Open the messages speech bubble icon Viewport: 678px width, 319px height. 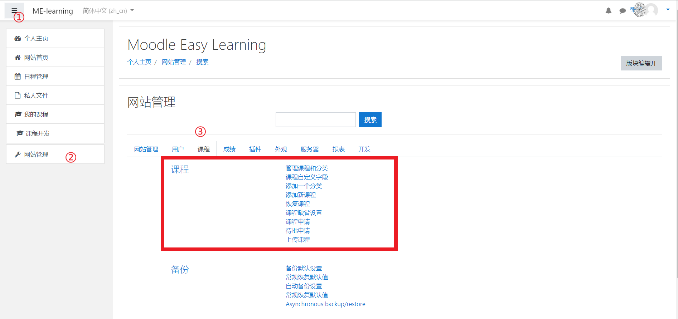coord(623,11)
